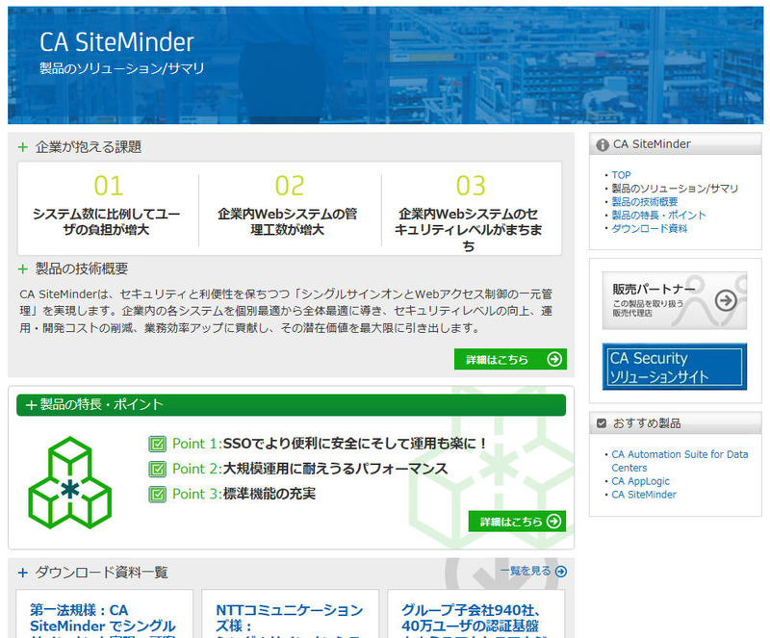770x638 pixels.
Task: Click the checkbox next to Point 2
Action: [158, 469]
